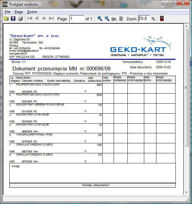Open the Page menu
This screenshot has height=204, width=192.
(x=19, y=12)
